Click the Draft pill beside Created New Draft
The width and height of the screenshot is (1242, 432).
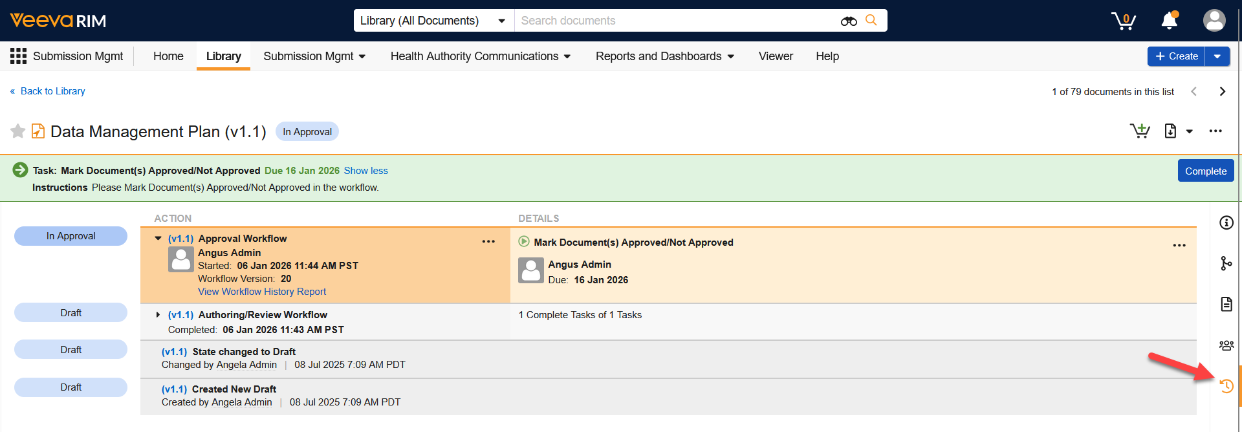71,387
